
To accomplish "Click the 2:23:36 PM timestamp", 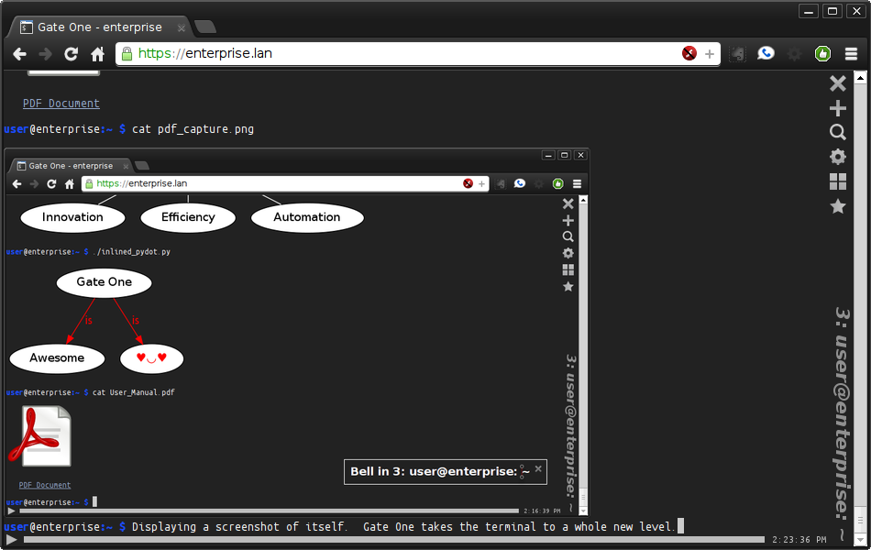I will tap(799, 539).
